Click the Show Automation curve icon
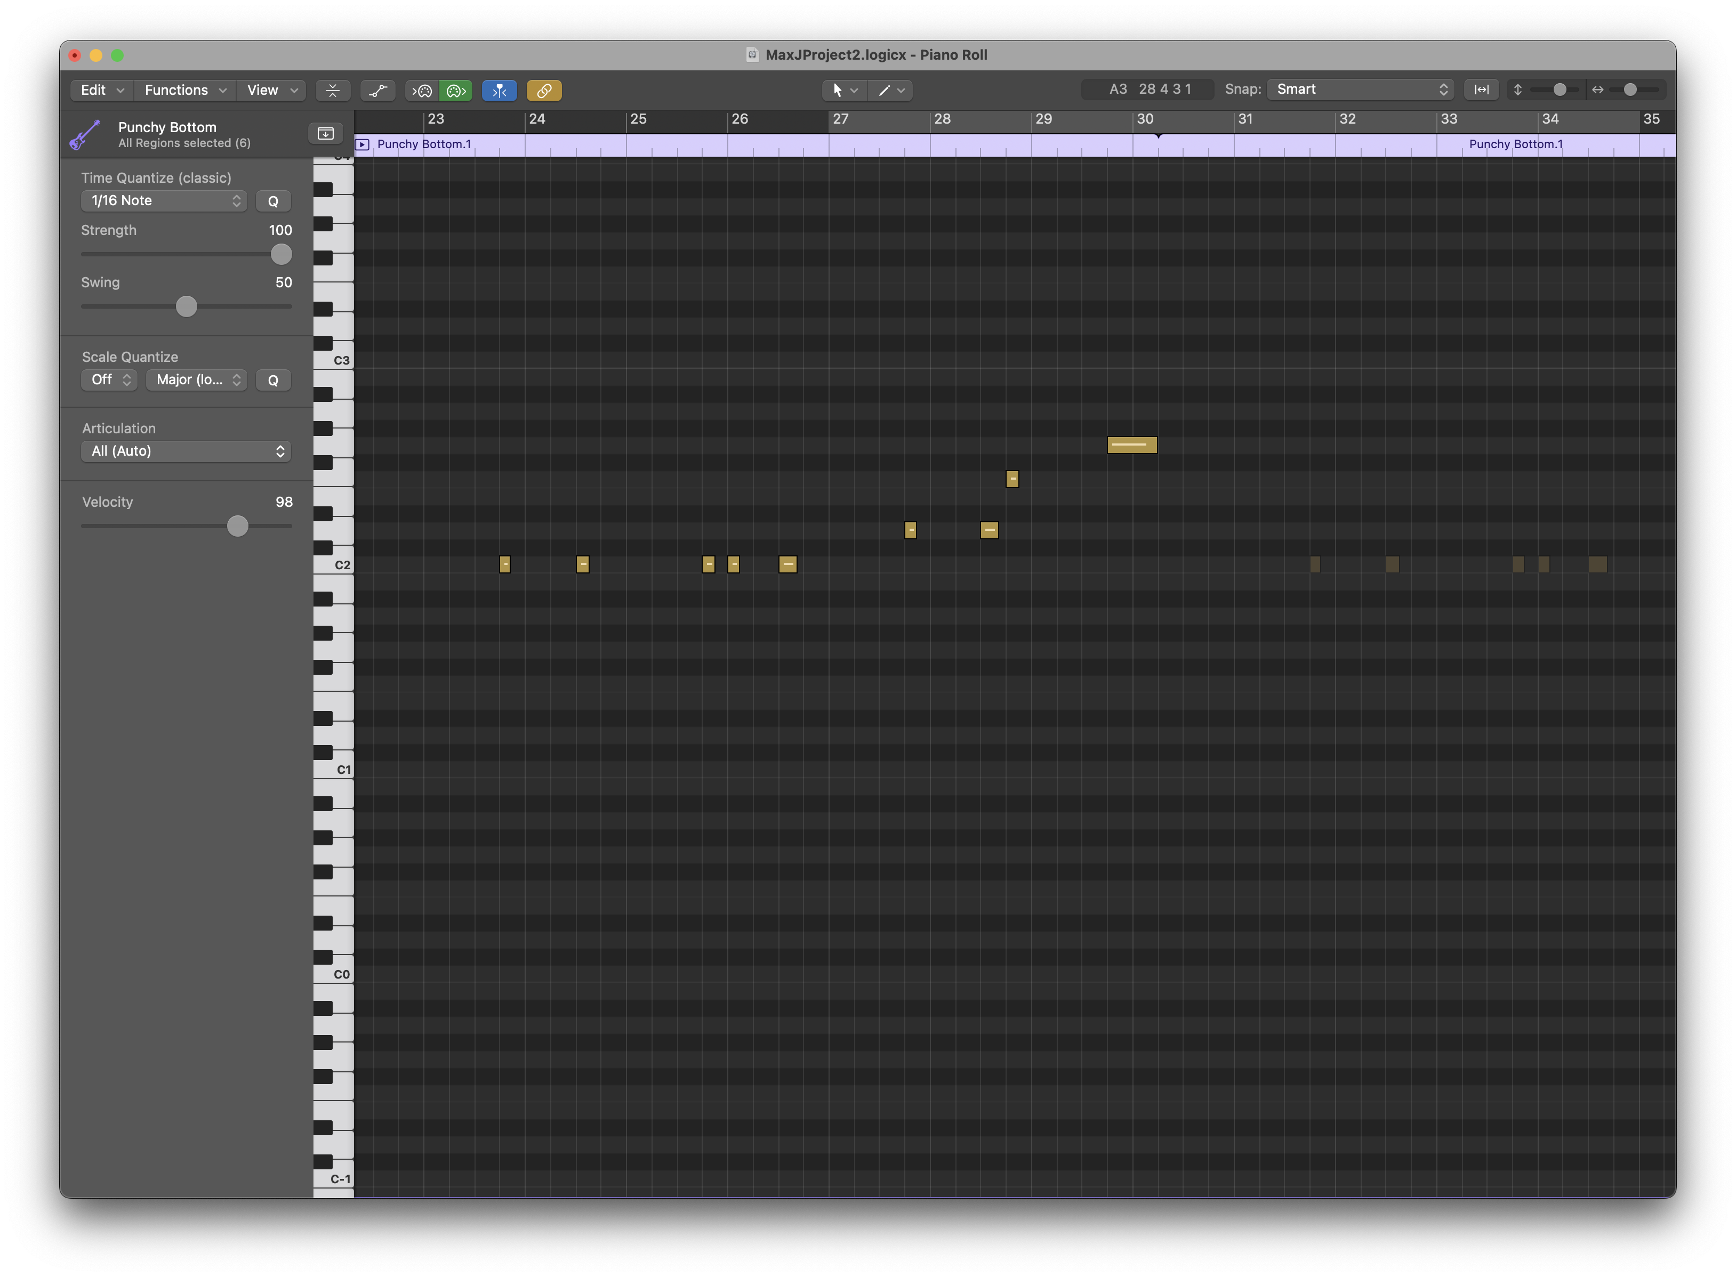This screenshot has width=1736, height=1277. [377, 91]
